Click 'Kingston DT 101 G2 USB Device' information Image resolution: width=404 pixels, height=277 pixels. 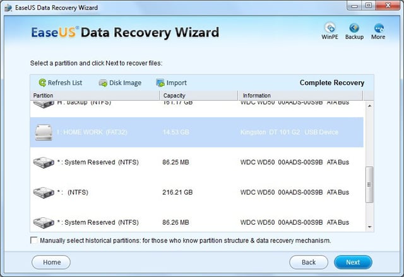click(289, 132)
